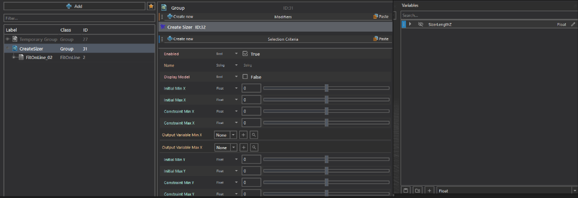578x198 pixels.
Task: Open the Float type dropdown in Variables panel
Action: (575, 190)
